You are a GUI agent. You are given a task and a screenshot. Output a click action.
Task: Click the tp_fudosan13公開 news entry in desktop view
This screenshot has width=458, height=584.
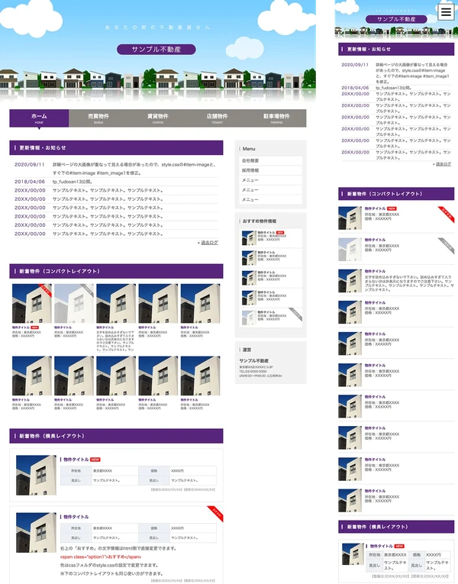point(72,182)
